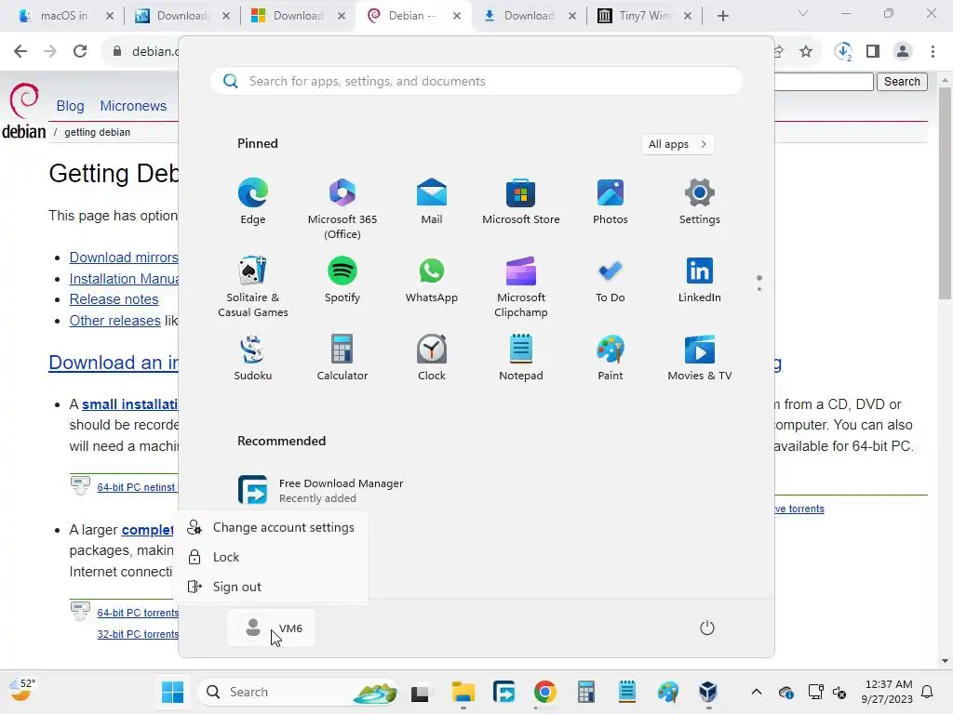Viewport: 953px width, 714px height.
Task: Open the To Do app
Action: click(611, 279)
